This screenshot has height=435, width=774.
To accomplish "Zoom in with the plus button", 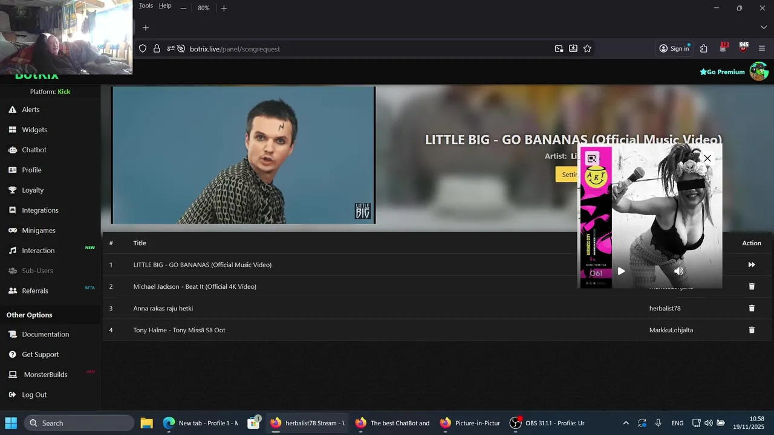I will point(224,8).
